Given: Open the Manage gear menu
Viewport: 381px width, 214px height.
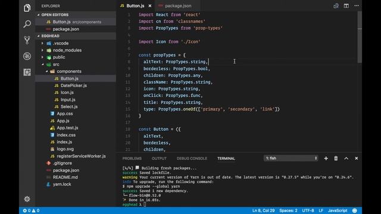Looking at the screenshot, I should tap(27, 199).
